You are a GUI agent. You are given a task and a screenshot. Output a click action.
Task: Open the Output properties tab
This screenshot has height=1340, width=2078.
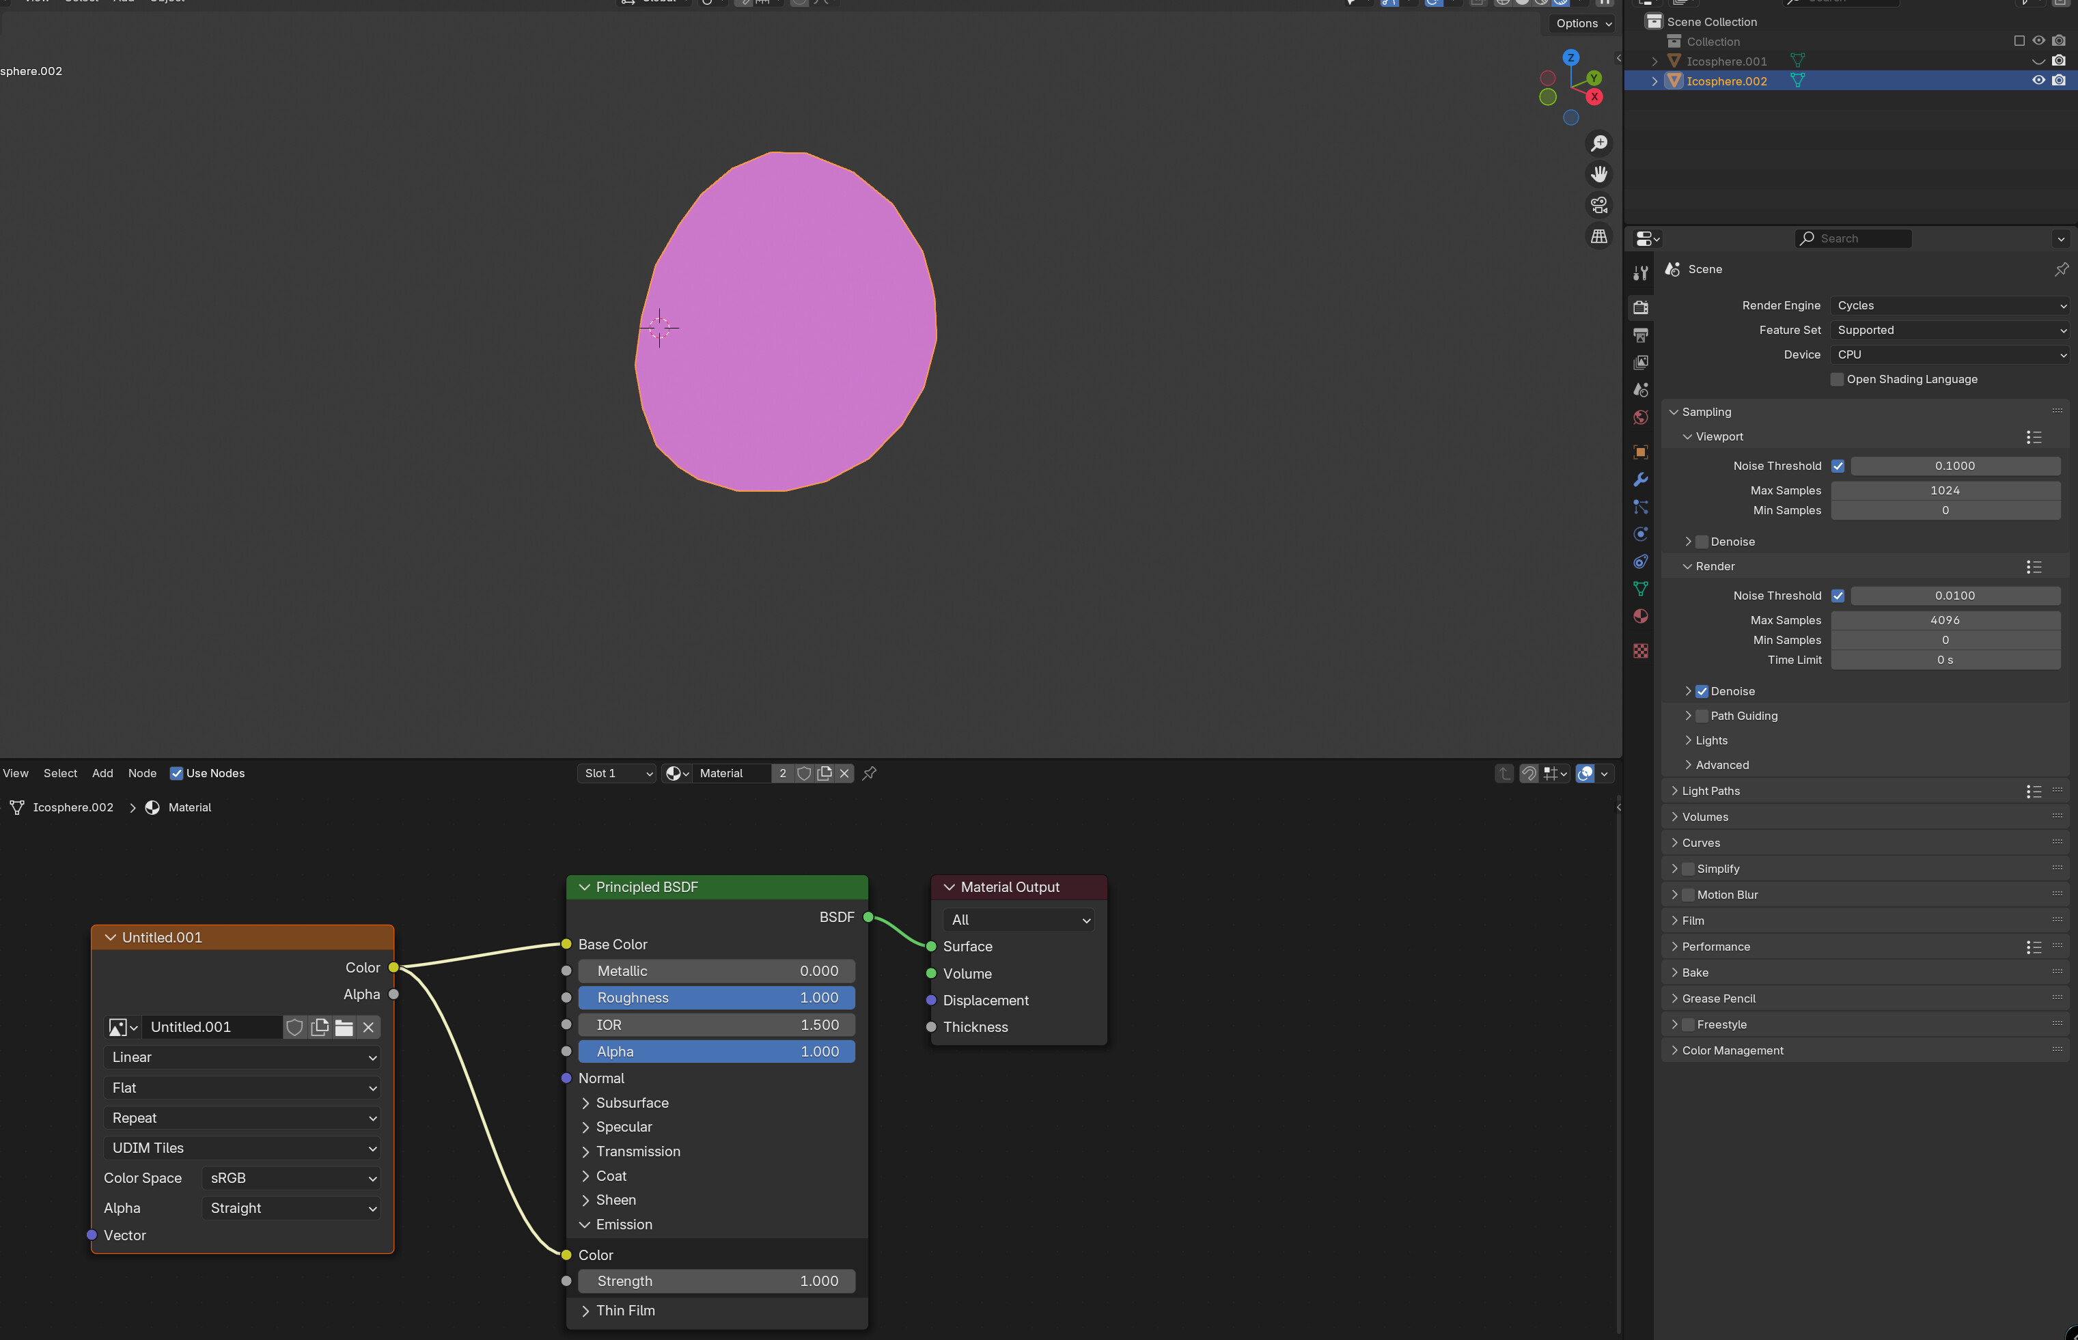[1640, 335]
